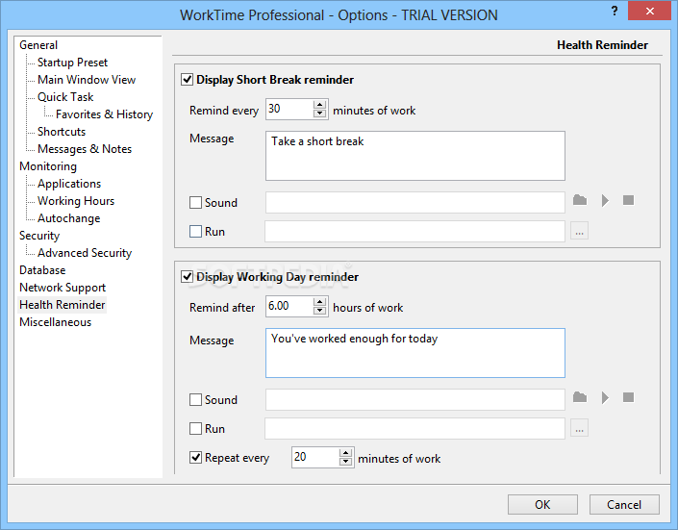This screenshot has height=530, width=678.
Task: Open browse dialog for Working Day Run field
Action: pyautogui.click(x=579, y=428)
